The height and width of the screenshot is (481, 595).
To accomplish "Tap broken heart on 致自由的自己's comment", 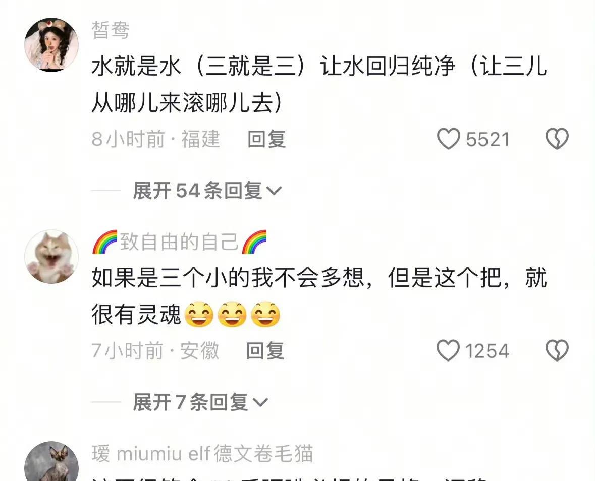I will coord(557,350).
